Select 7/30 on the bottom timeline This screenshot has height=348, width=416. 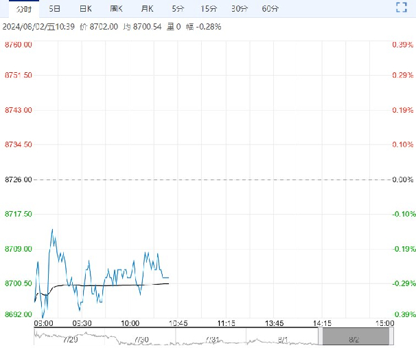[x=141, y=339]
